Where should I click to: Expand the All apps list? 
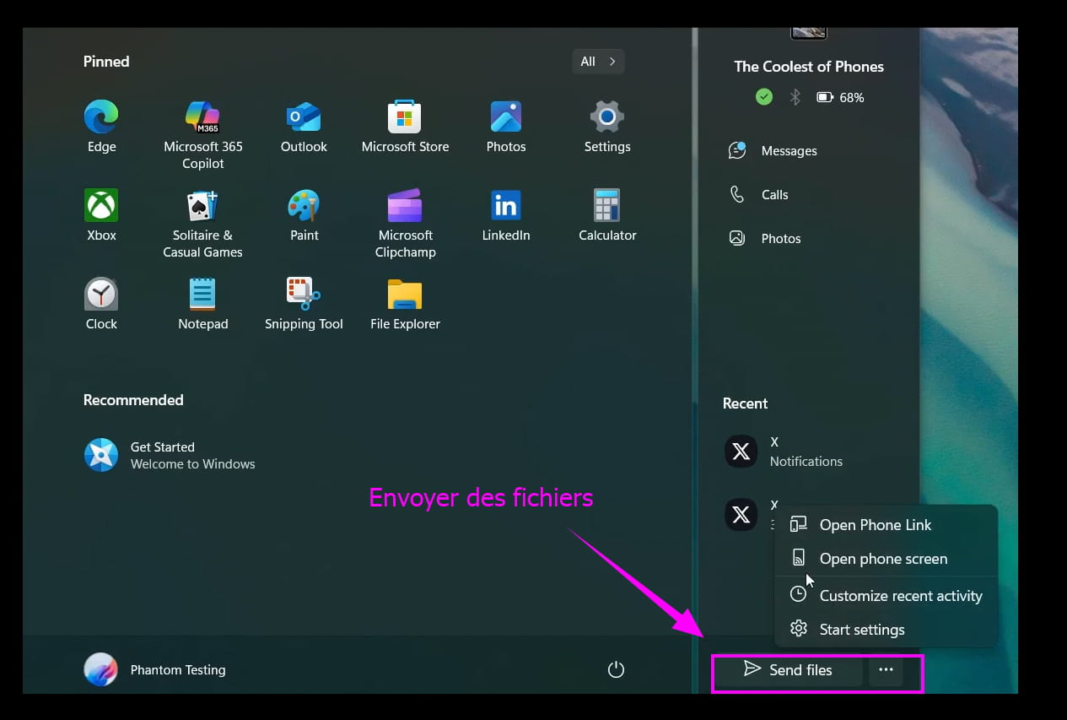tap(598, 62)
